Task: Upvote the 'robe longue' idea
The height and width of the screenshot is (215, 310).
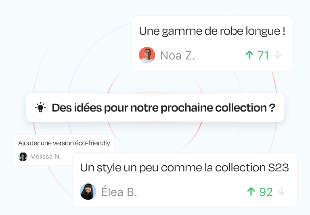Action: (249, 55)
